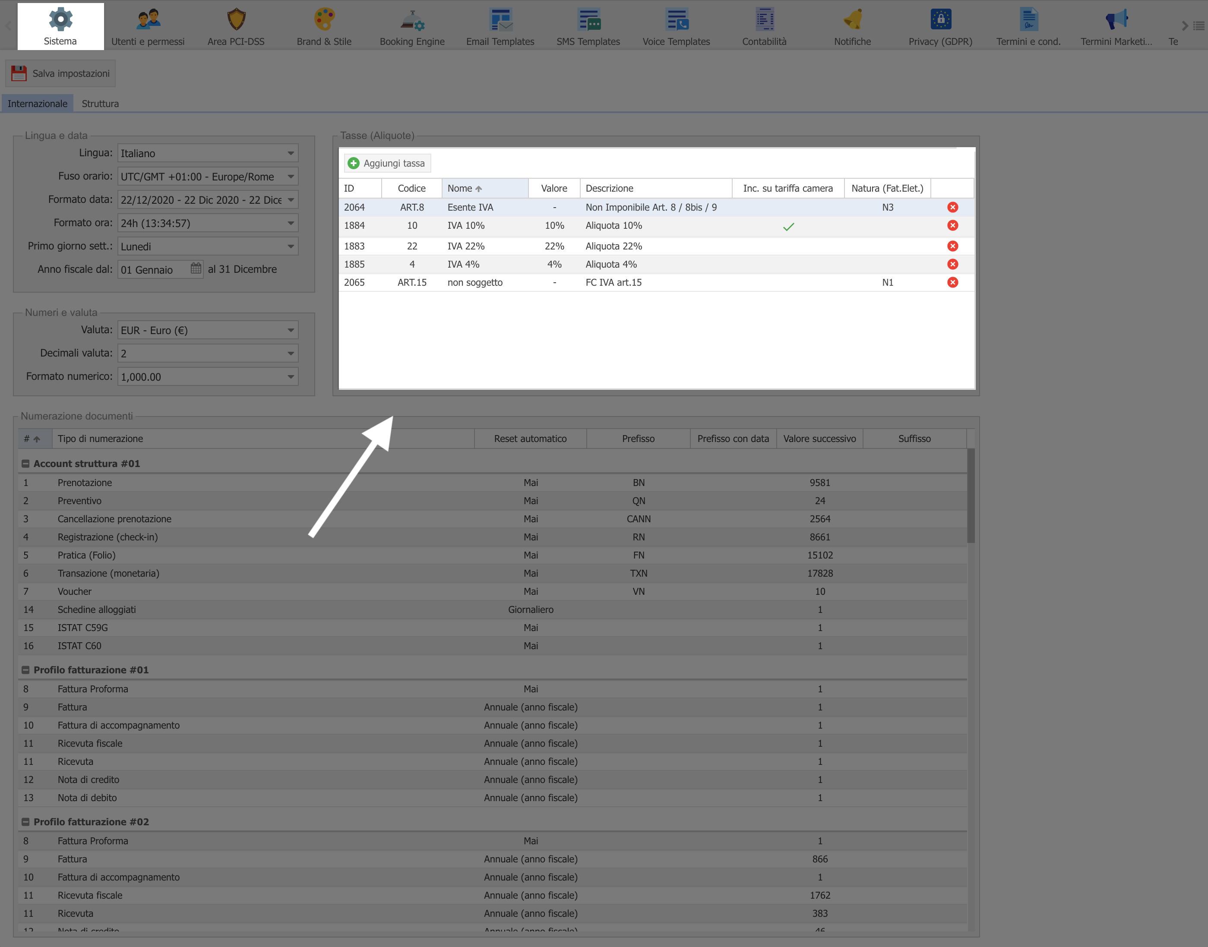Sort taxes by Codice column header
This screenshot has height=947, width=1208.
pyautogui.click(x=411, y=188)
